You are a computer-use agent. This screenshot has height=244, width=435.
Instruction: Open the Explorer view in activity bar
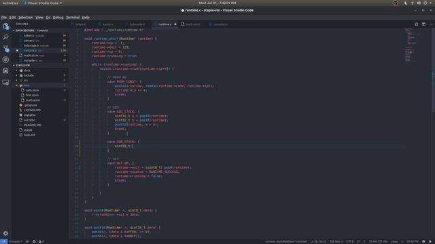(5, 26)
